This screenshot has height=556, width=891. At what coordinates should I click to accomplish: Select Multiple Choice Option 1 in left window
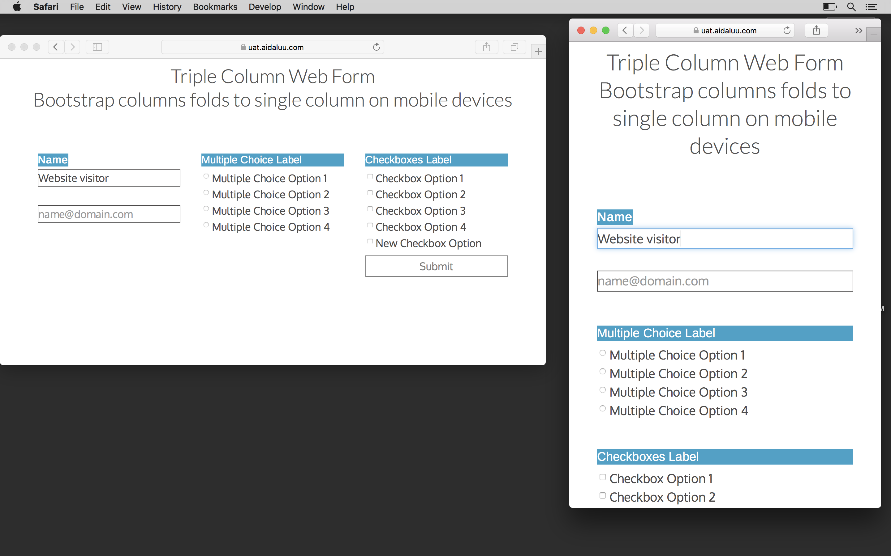tap(206, 176)
